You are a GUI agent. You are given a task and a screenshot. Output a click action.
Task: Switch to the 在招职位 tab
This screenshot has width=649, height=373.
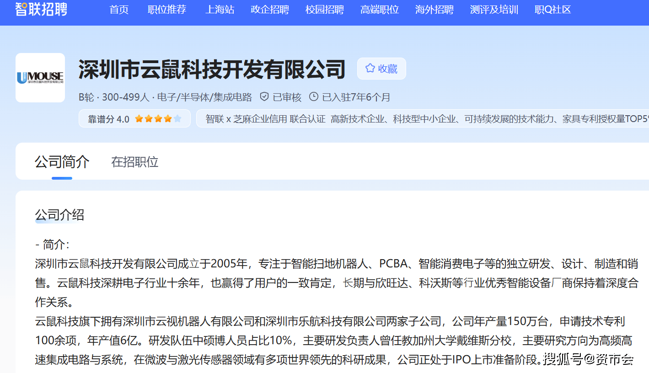pyautogui.click(x=135, y=162)
